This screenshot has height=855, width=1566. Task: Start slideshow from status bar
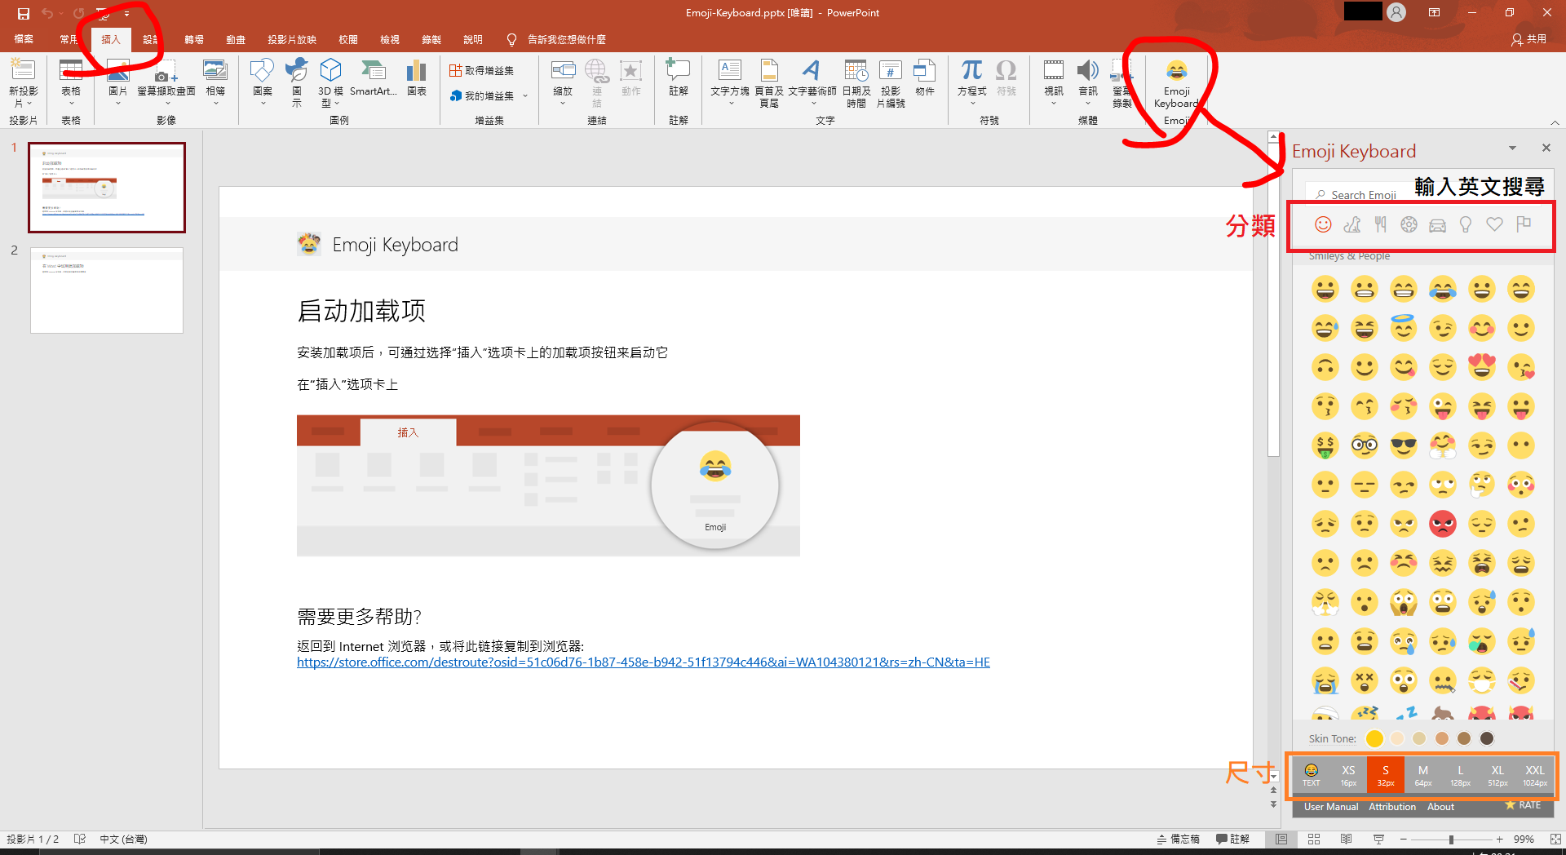pyautogui.click(x=1378, y=839)
